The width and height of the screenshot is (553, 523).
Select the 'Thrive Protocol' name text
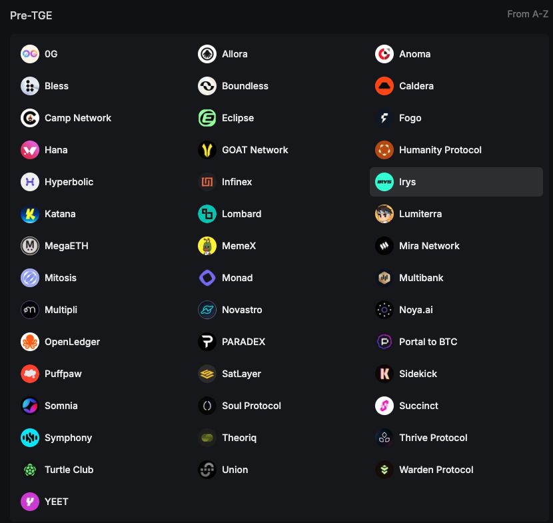433,438
